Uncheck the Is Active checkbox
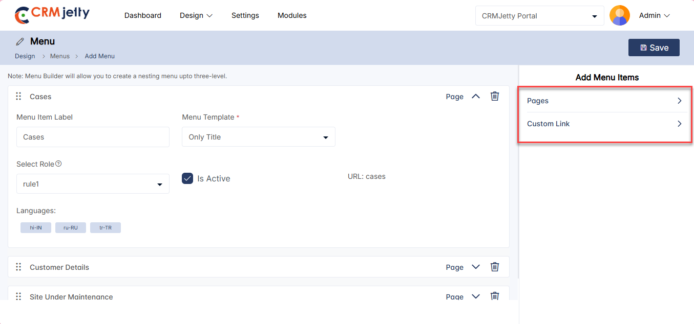The height and width of the screenshot is (324, 694). (x=187, y=178)
